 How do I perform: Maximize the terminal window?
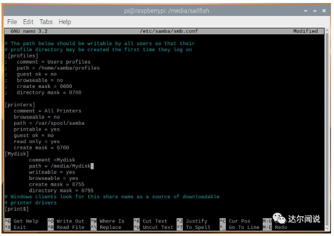click(x=315, y=10)
